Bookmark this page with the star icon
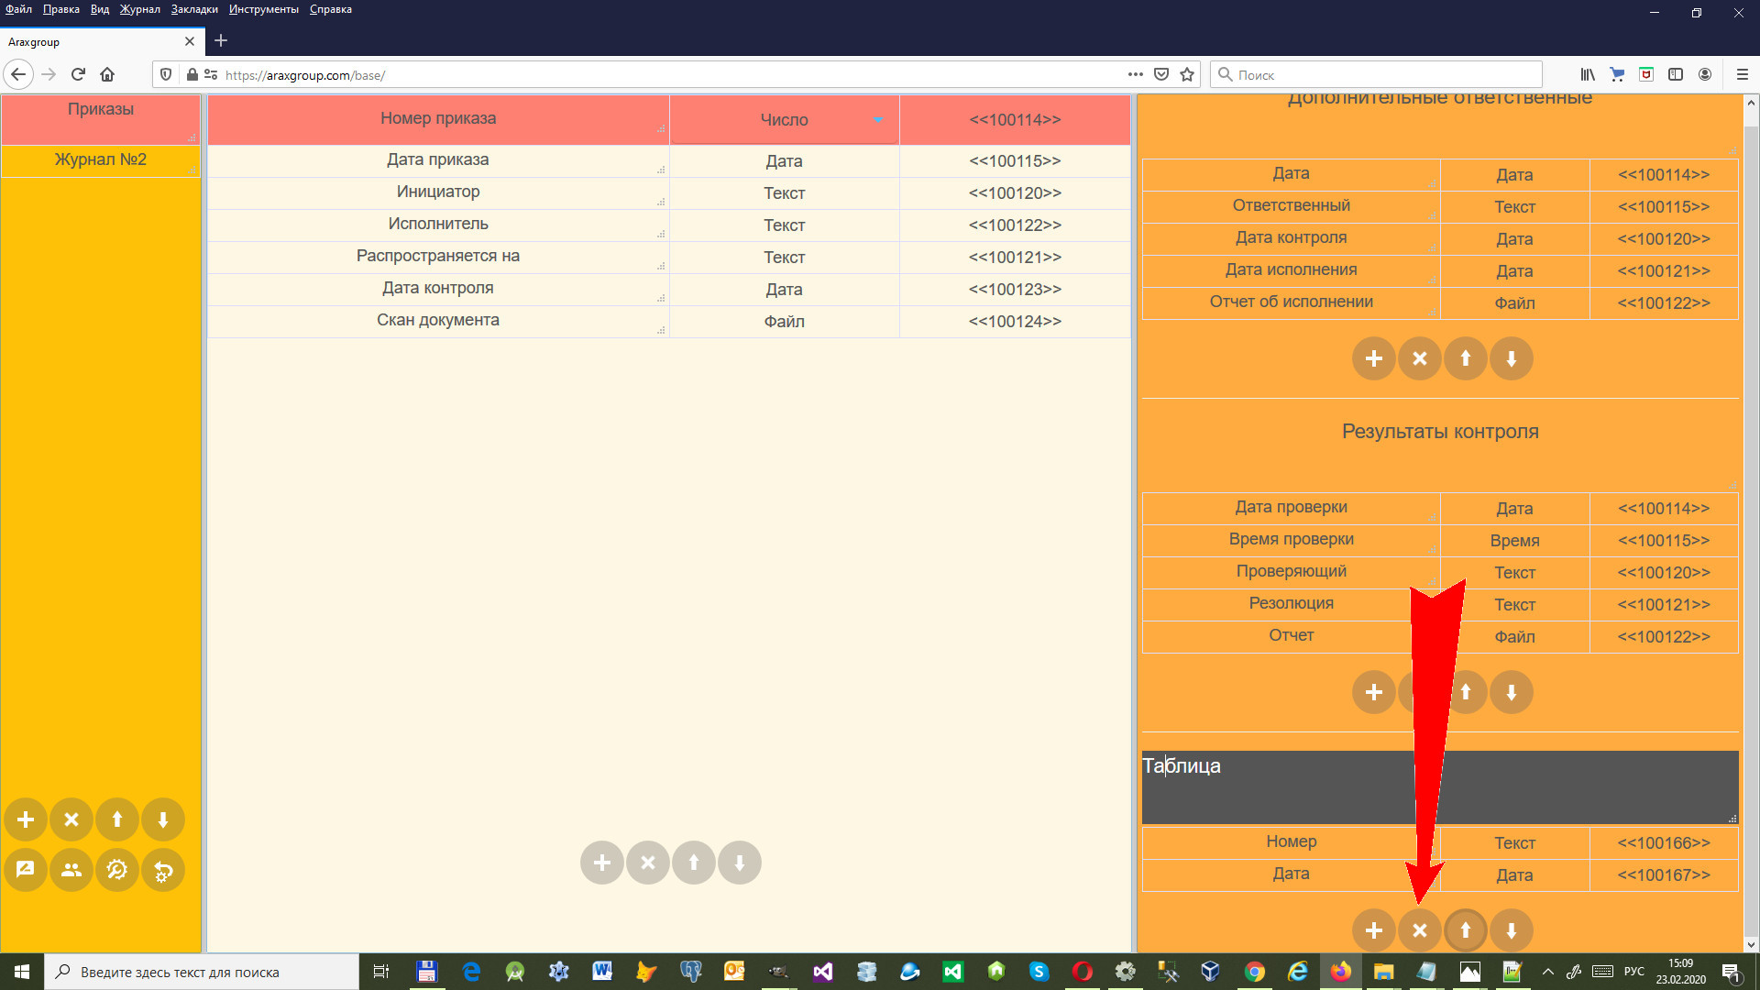Image resolution: width=1760 pixels, height=990 pixels. pos(1187,74)
